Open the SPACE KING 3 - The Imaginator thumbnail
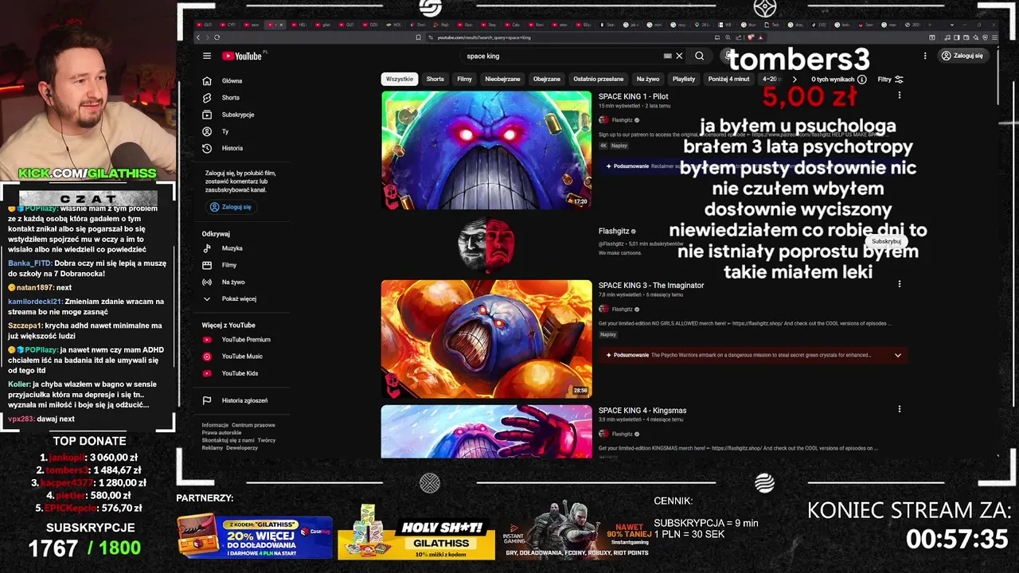This screenshot has height=573, width=1019. [486, 338]
